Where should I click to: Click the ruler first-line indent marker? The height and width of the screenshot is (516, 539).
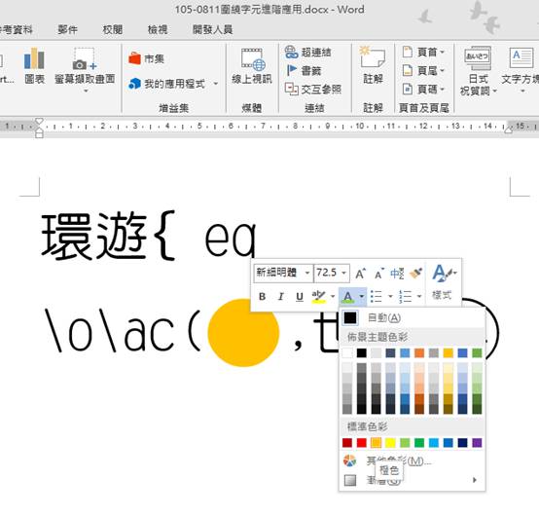[39, 121]
